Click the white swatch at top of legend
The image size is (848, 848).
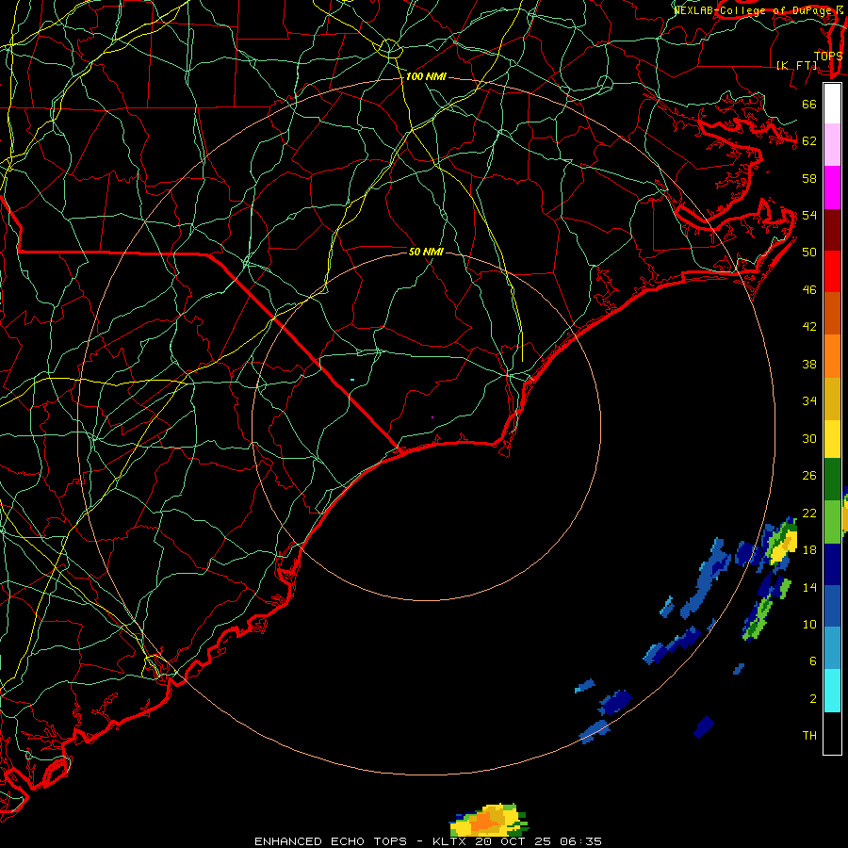coord(832,104)
